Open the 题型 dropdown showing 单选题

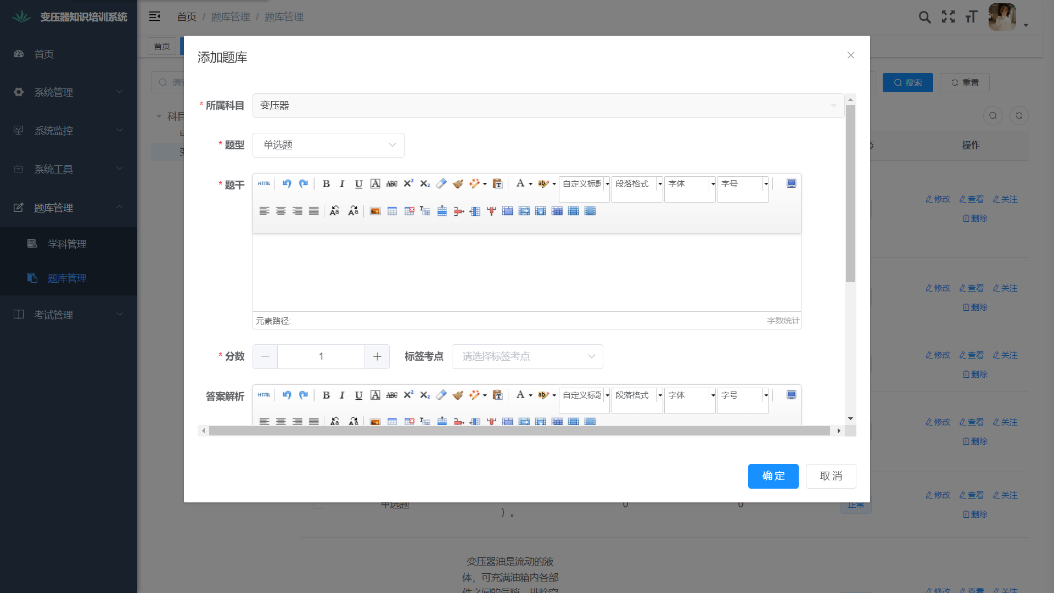[x=328, y=145]
